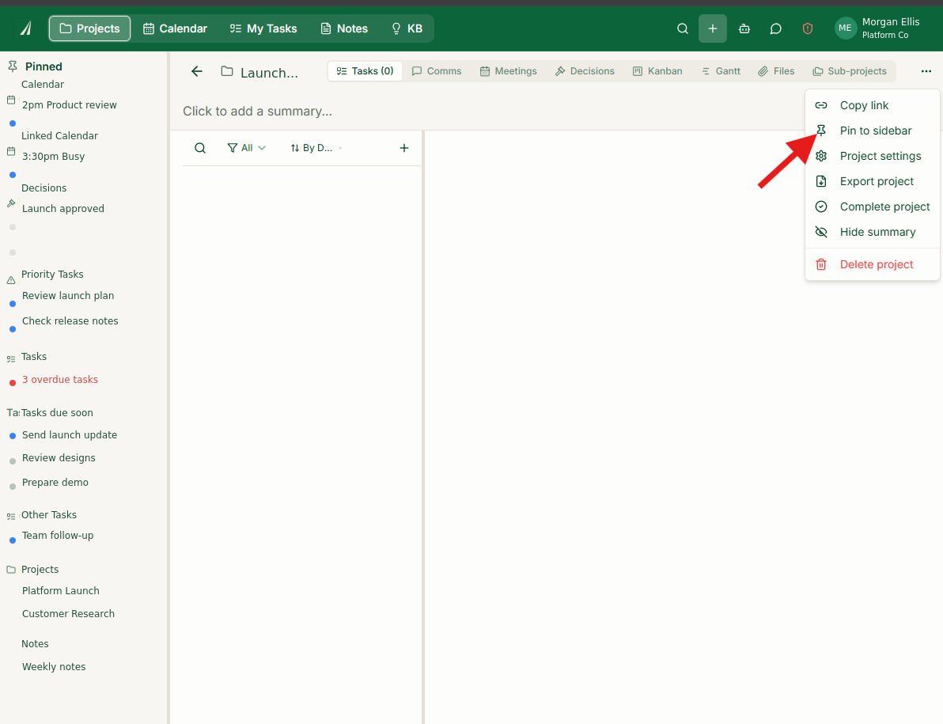This screenshot has height=724, width=943.
Task: Click the Complete project checkmark icon
Action: (x=821, y=207)
